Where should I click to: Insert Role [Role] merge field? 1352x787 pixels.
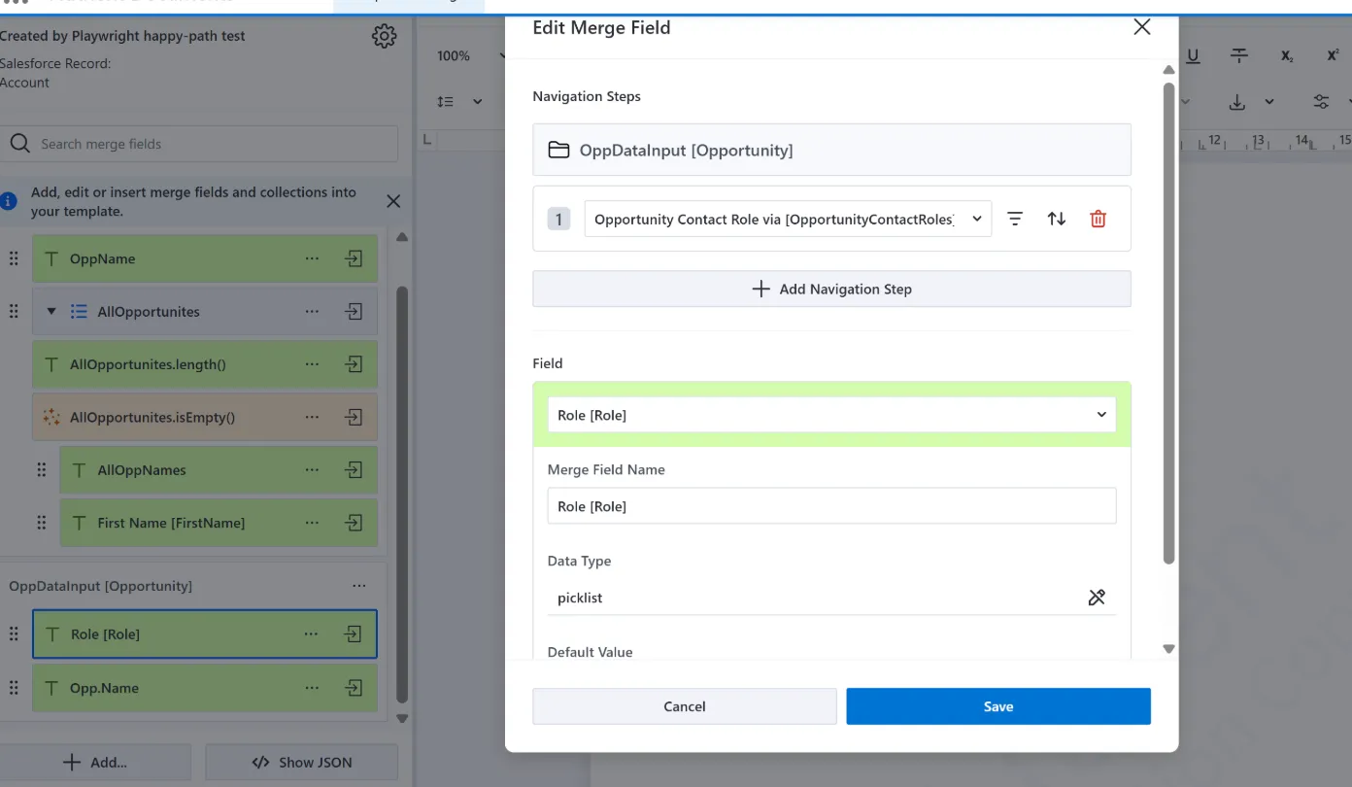[354, 634]
